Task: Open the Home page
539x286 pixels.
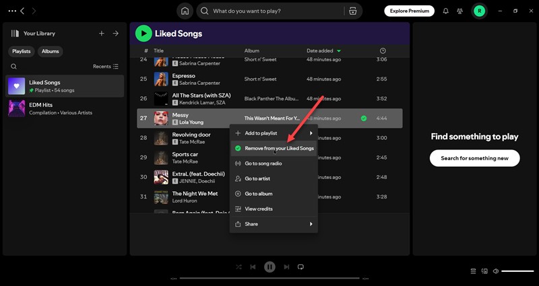Action: click(x=185, y=11)
